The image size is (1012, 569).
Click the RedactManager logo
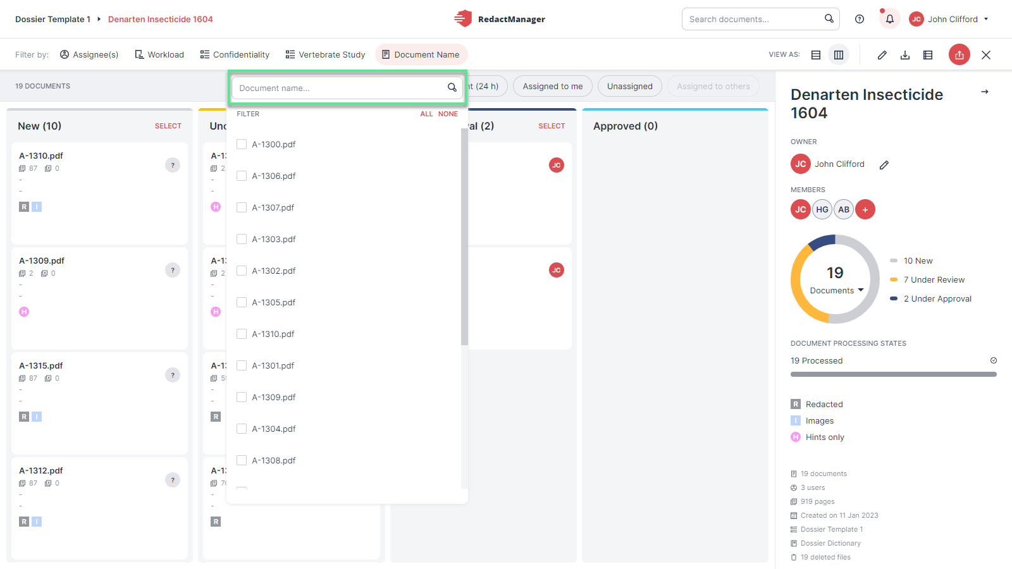(x=500, y=19)
